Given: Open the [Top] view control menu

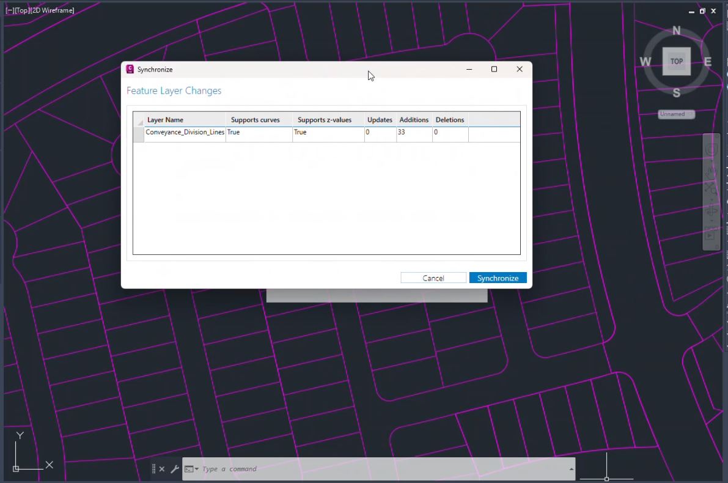Looking at the screenshot, I should 22,10.
